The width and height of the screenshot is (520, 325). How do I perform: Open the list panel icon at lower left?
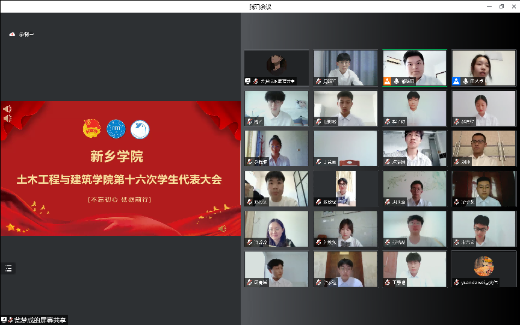pyautogui.click(x=8, y=268)
